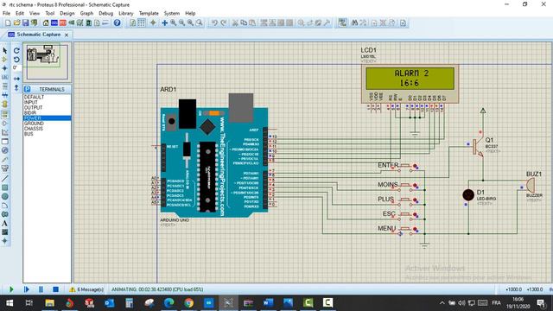Viewport: 553px width, 311px height.
Task: Cut selection with the scissors icon
Action: coord(235,23)
